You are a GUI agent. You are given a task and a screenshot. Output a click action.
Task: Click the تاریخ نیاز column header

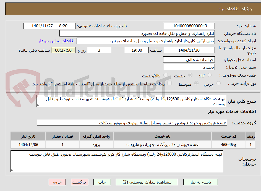click(x=28, y=137)
